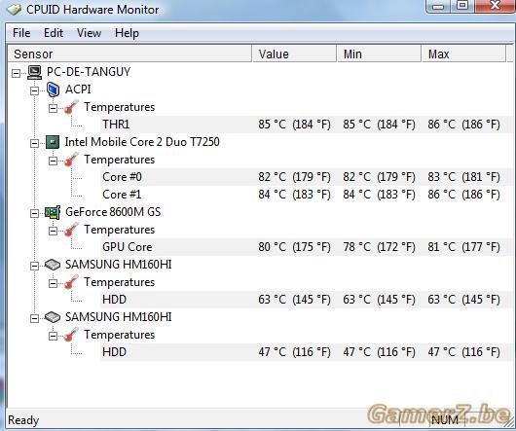Click the Min column header
This screenshot has height=431, width=516.
pyautogui.click(x=379, y=54)
